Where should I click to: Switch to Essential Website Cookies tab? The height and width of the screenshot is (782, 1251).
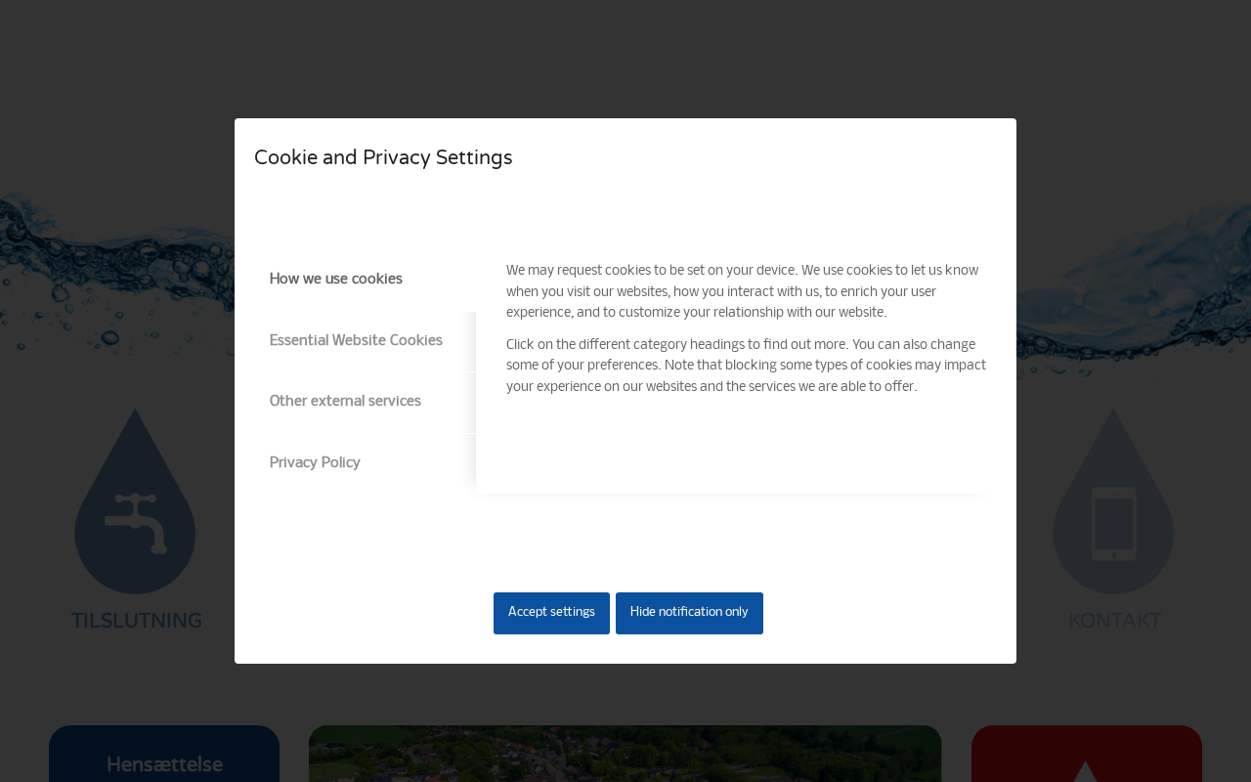click(356, 341)
